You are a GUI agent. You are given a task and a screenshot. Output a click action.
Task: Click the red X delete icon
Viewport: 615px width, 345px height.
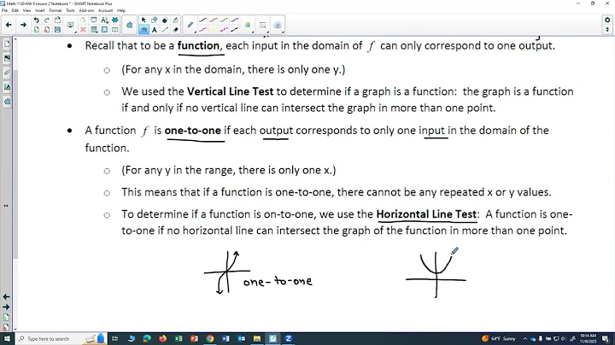pyautogui.click(x=83, y=29)
